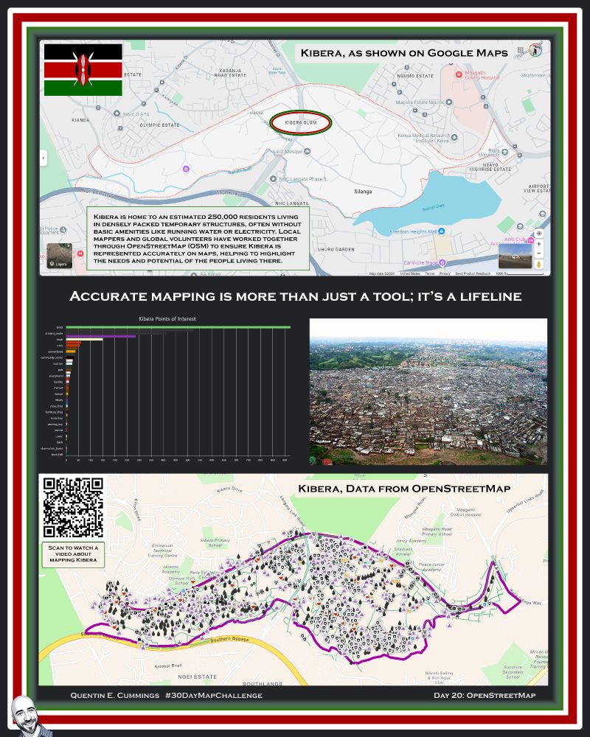Select the Magiwa Estate Ngumo pin
The image size is (590, 737).
coord(449,102)
